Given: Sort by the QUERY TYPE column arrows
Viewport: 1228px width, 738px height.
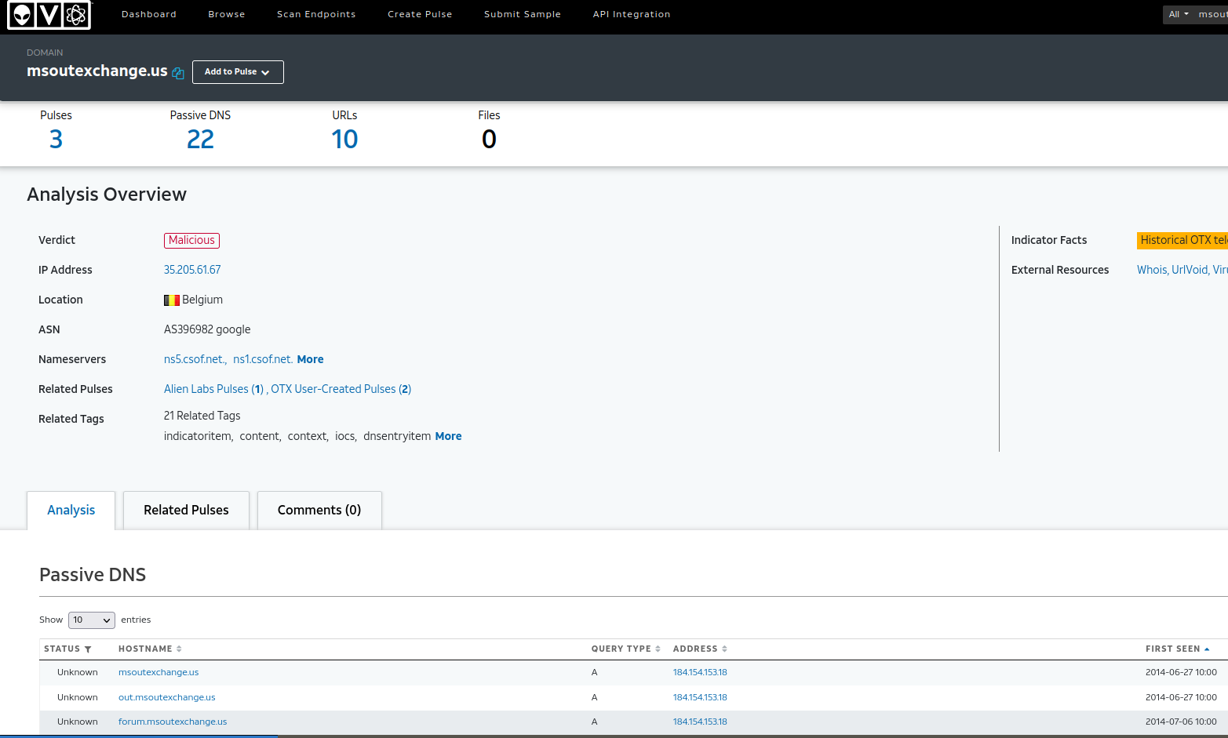Looking at the screenshot, I should click(658, 649).
